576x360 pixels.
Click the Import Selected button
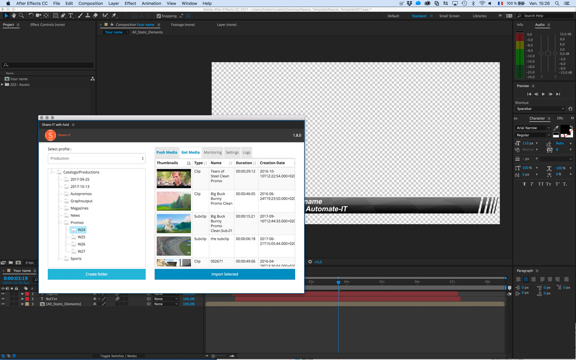click(225, 274)
